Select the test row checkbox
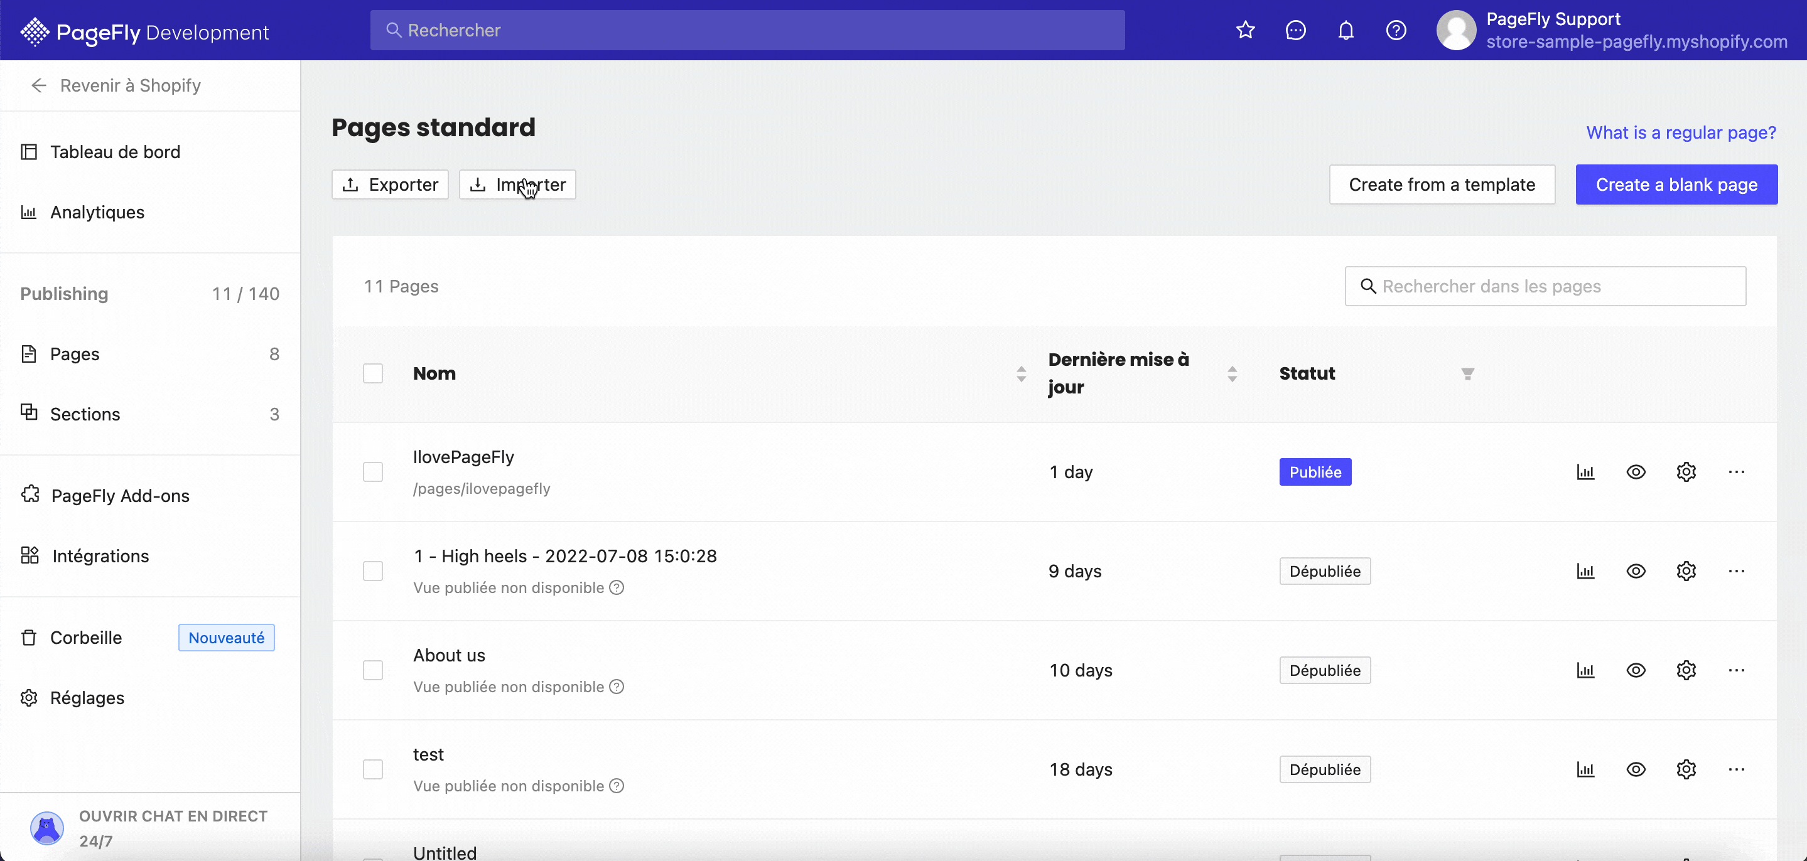The image size is (1807, 861). click(x=373, y=770)
